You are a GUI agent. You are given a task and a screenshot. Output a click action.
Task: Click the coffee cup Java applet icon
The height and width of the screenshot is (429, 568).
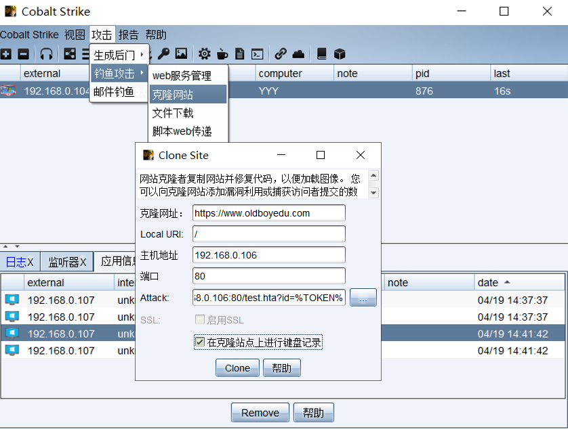pos(222,54)
